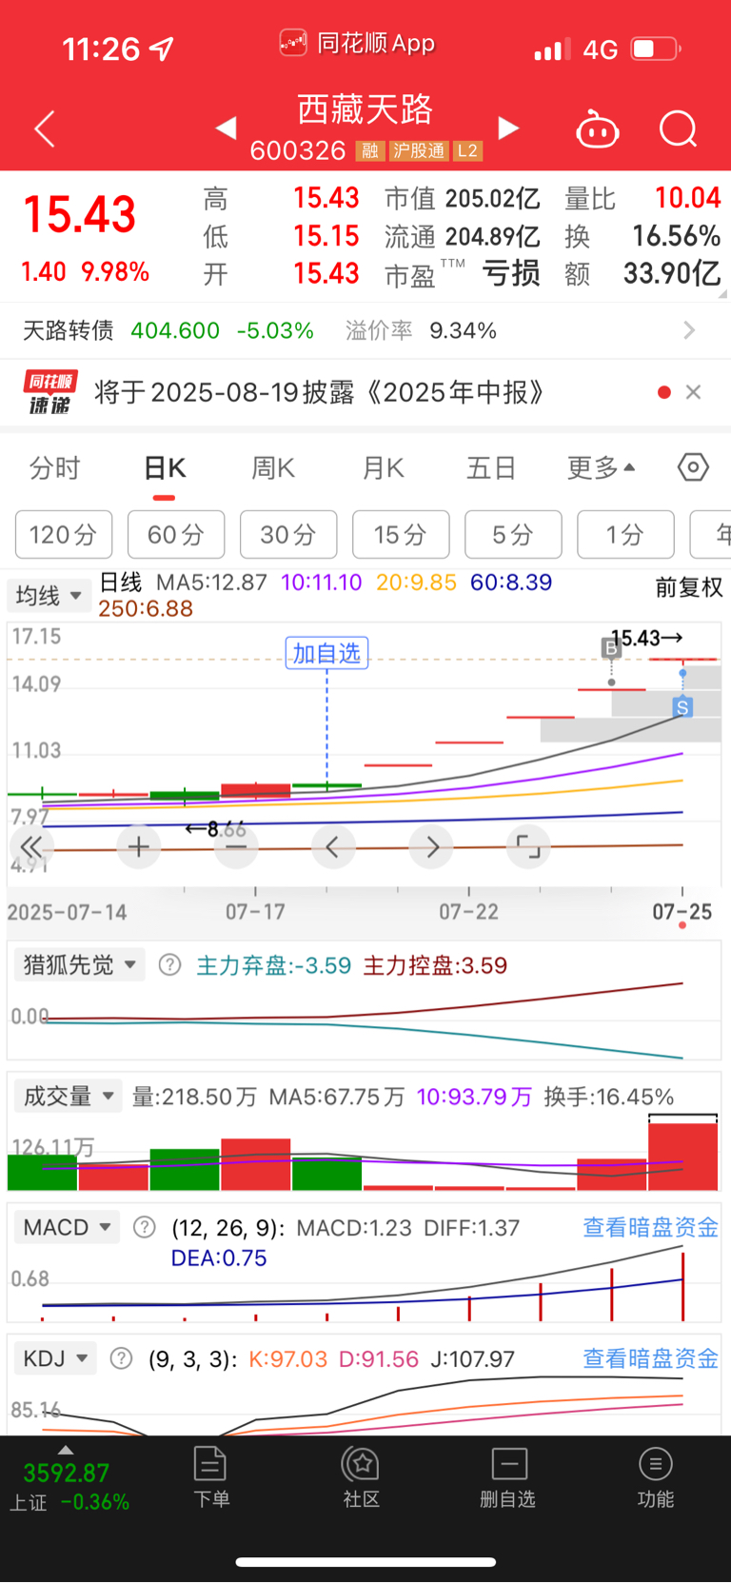Tap the L2 level tag
This screenshot has height=1583, width=731.
467,150
